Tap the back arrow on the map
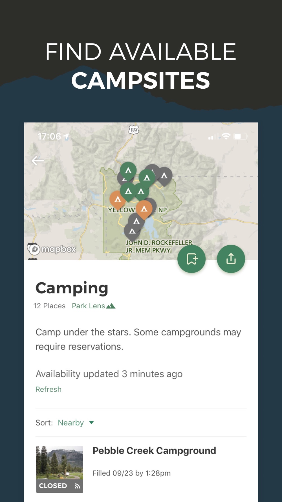 click(x=38, y=161)
